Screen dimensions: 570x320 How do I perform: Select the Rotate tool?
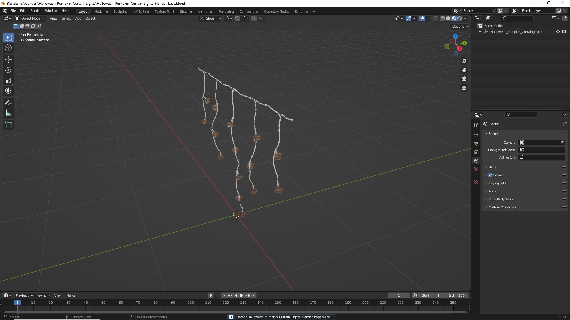pos(8,70)
